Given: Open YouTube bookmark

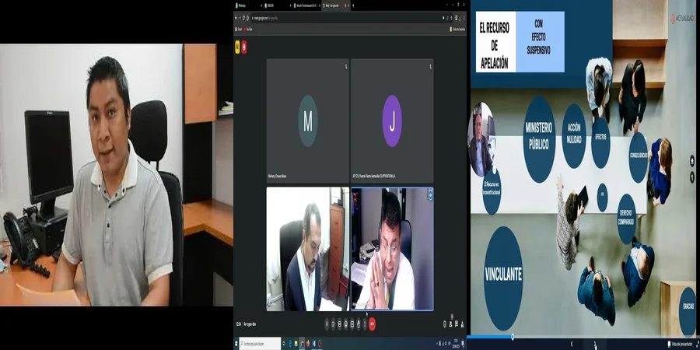Looking at the screenshot, I should click(248, 29).
